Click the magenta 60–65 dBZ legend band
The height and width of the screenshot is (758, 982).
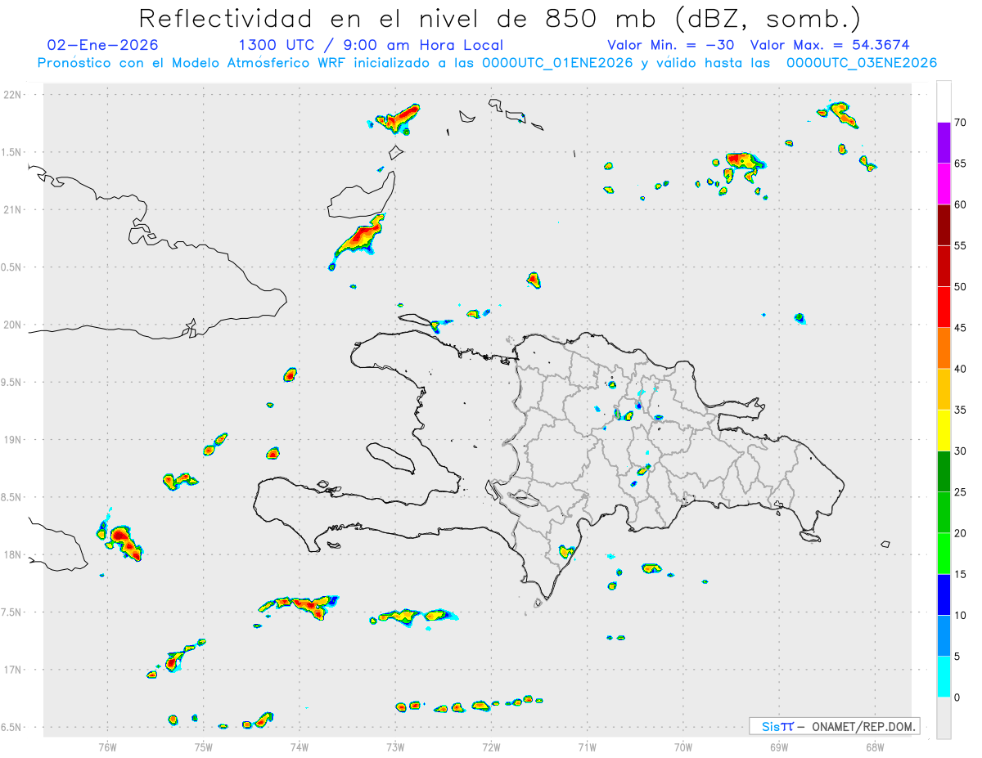click(x=944, y=184)
